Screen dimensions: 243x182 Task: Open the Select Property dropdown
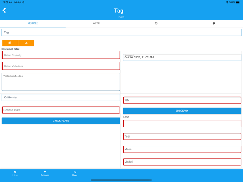61,55
